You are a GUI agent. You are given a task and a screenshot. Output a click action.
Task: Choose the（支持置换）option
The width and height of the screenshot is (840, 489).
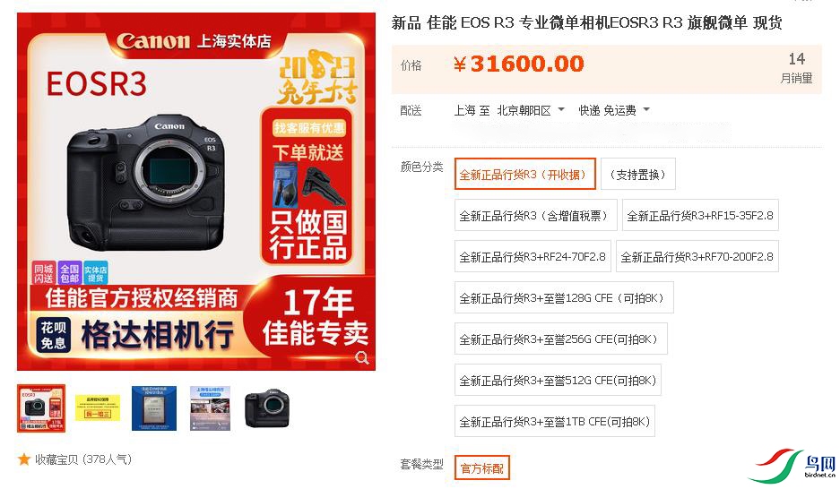[638, 174]
